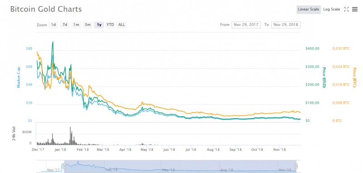Click the Jan '18 date label

tap(60, 149)
